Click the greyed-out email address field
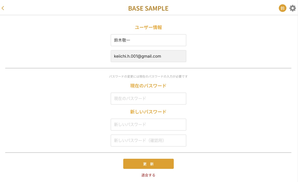The image size is (298, 182). [x=148, y=56]
